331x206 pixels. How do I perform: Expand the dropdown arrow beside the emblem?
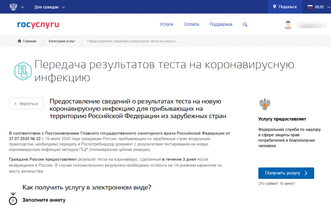coord(22,7)
